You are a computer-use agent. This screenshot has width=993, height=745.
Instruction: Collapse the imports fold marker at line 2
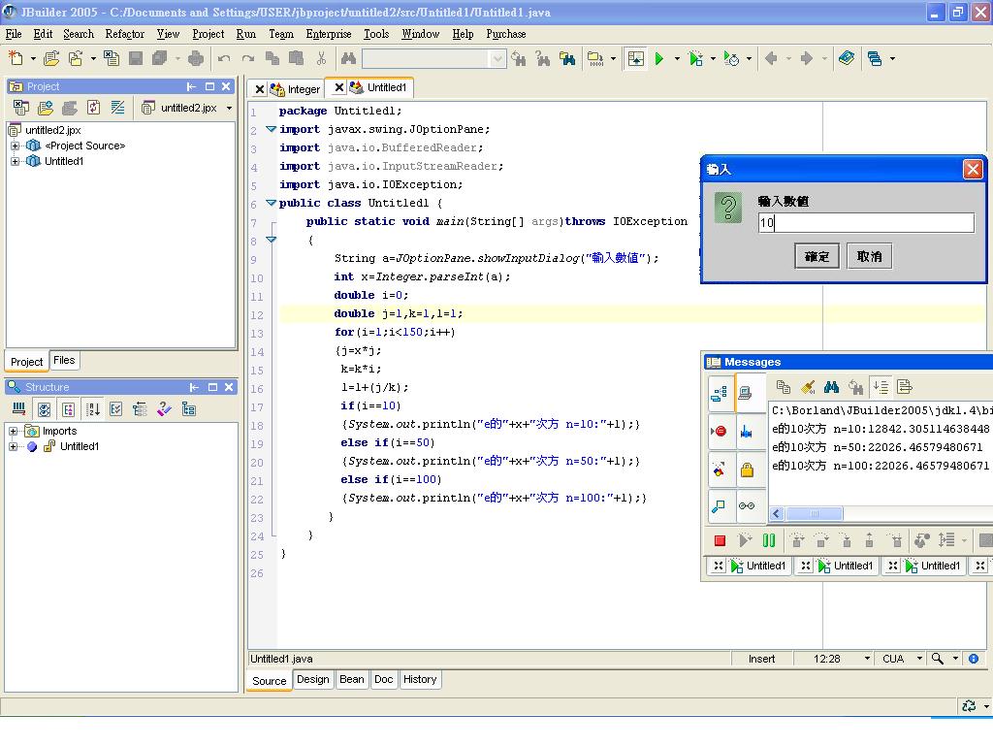272,129
